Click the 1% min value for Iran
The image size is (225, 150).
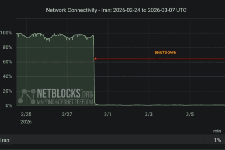click(218, 140)
